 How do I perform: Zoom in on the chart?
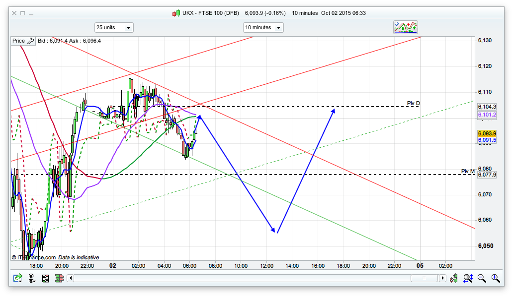[495, 279]
